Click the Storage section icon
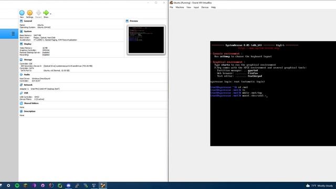The height and width of the screenshot is (189, 336). 21,60
